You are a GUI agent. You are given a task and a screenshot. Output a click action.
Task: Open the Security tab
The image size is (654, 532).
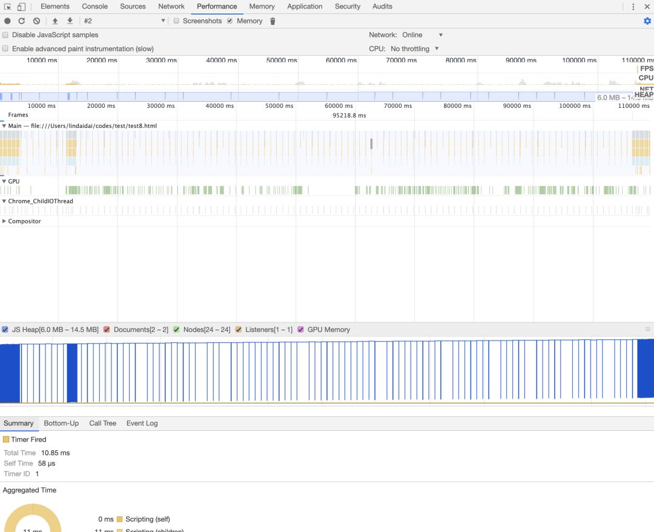(x=348, y=7)
